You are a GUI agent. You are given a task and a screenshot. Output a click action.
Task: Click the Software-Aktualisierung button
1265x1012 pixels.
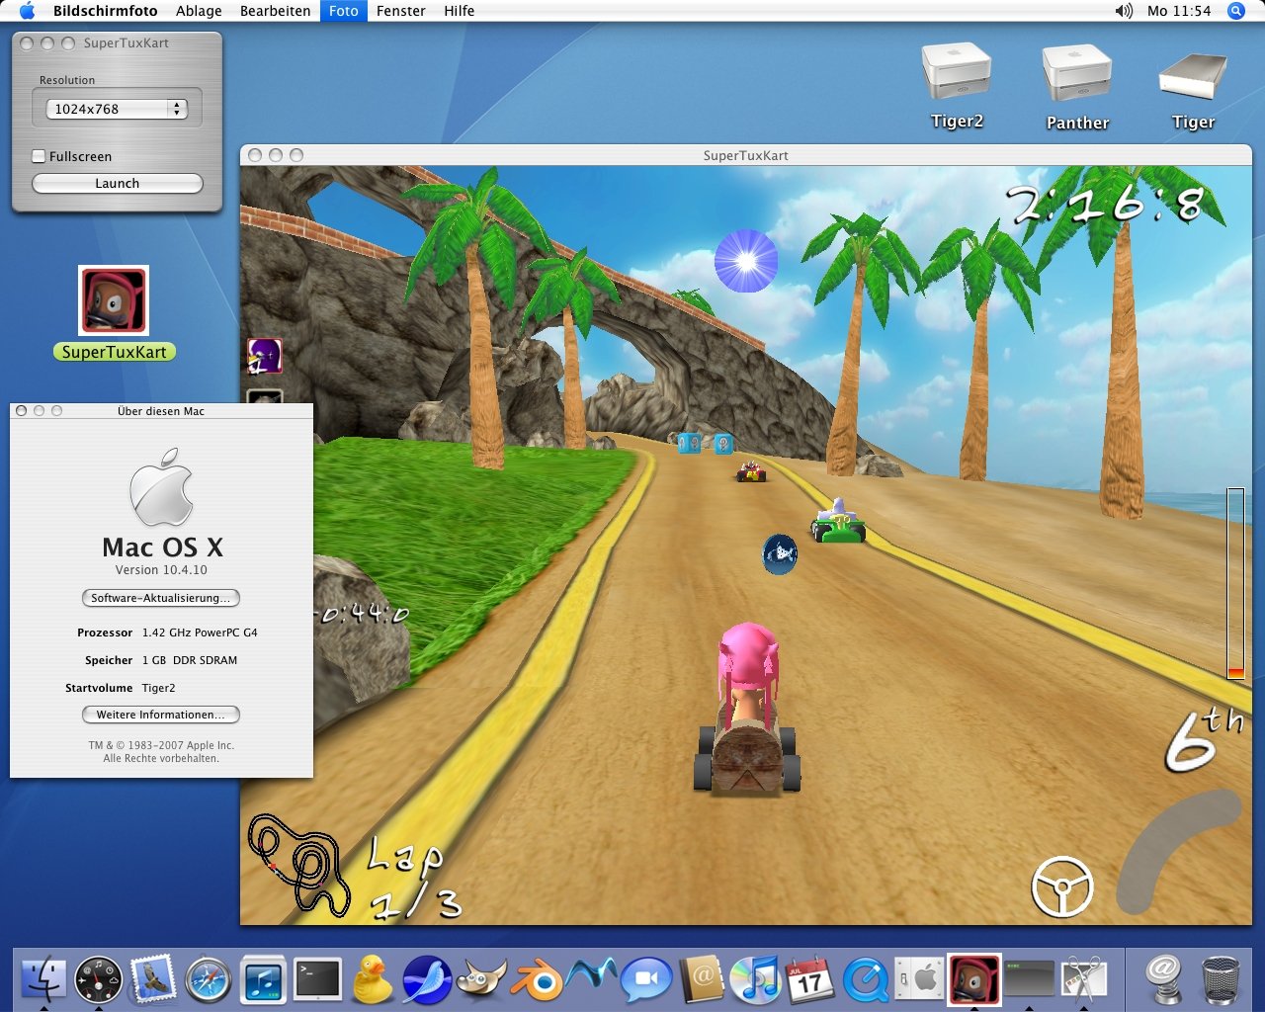click(160, 598)
